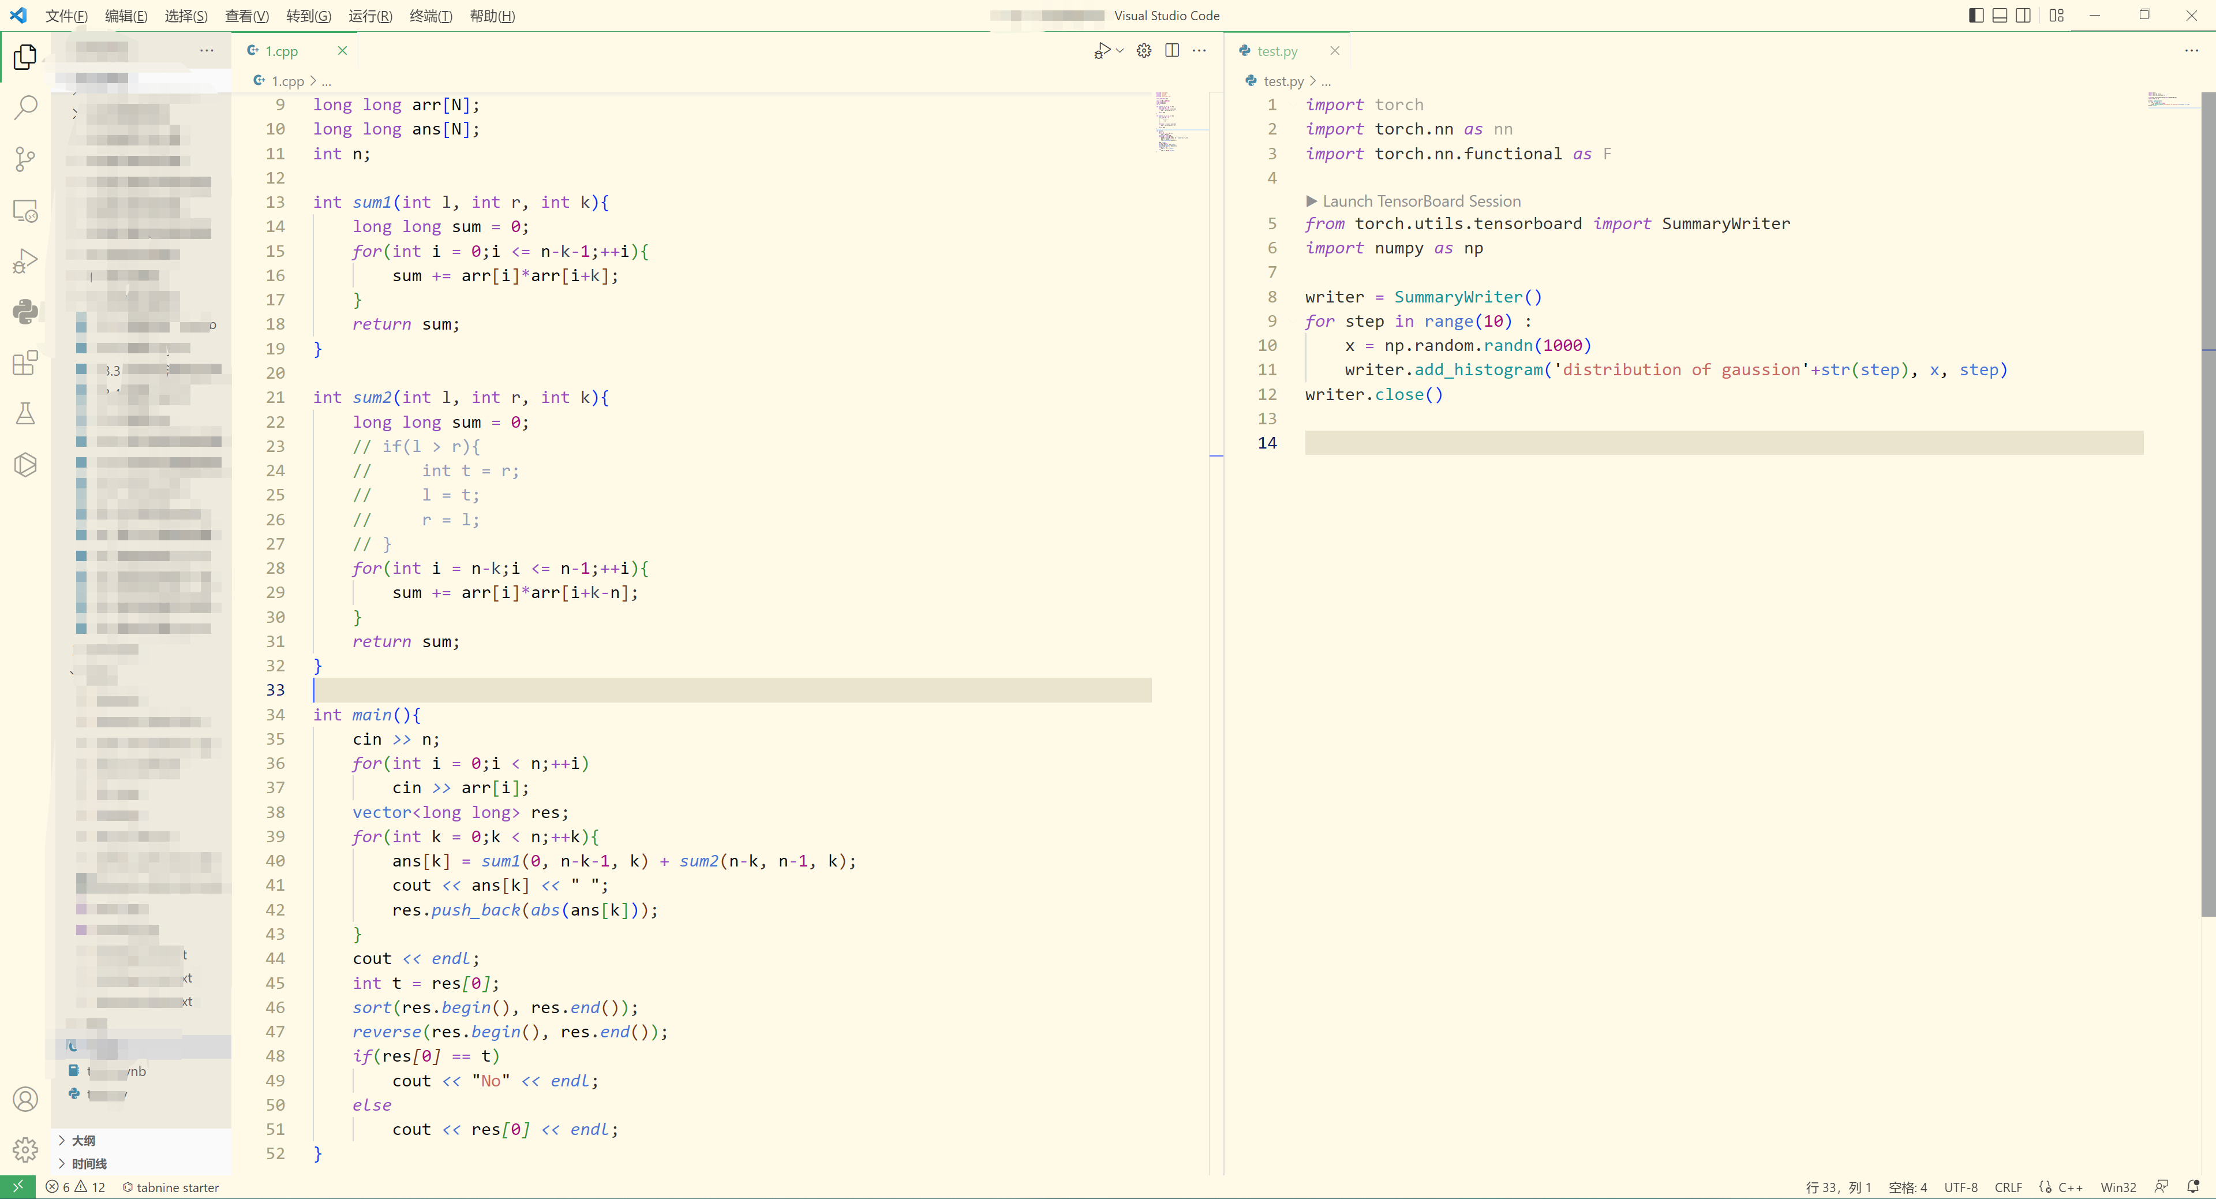The width and height of the screenshot is (2216, 1199).
Task: Open the 编辑(E) menu
Action: tap(126, 16)
